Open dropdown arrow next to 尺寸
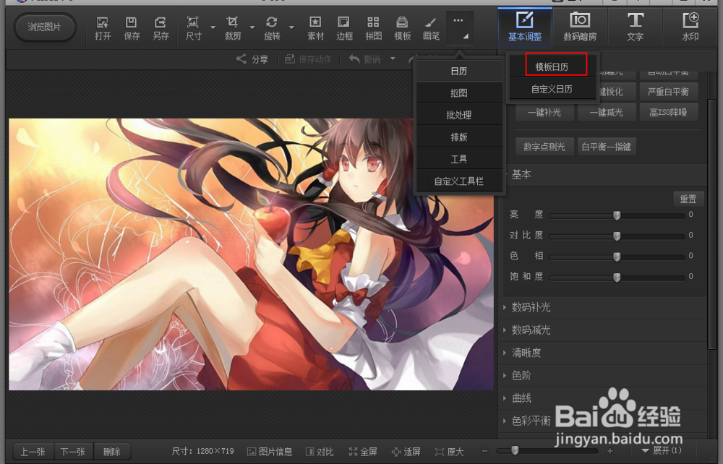Image resolution: width=723 pixels, height=464 pixels. click(x=213, y=27)
